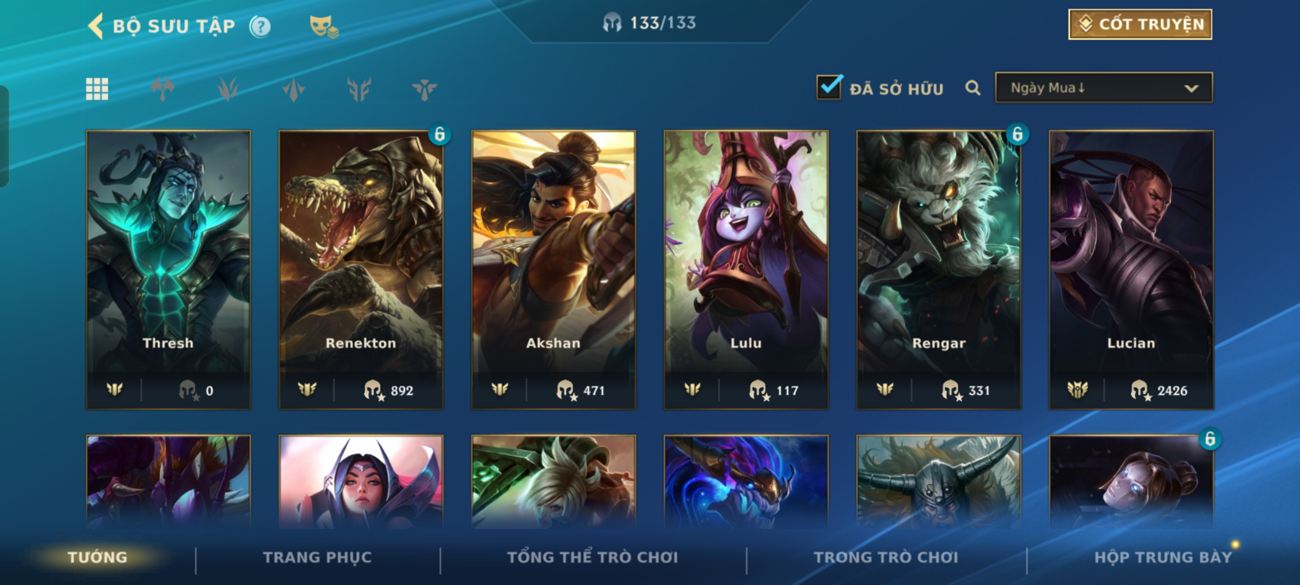Filter by the fifth winged role icon

pos(424,89)
